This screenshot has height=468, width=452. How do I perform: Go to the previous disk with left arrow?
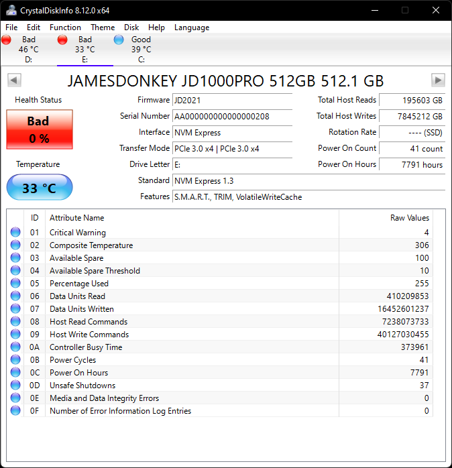pos(14,80)
